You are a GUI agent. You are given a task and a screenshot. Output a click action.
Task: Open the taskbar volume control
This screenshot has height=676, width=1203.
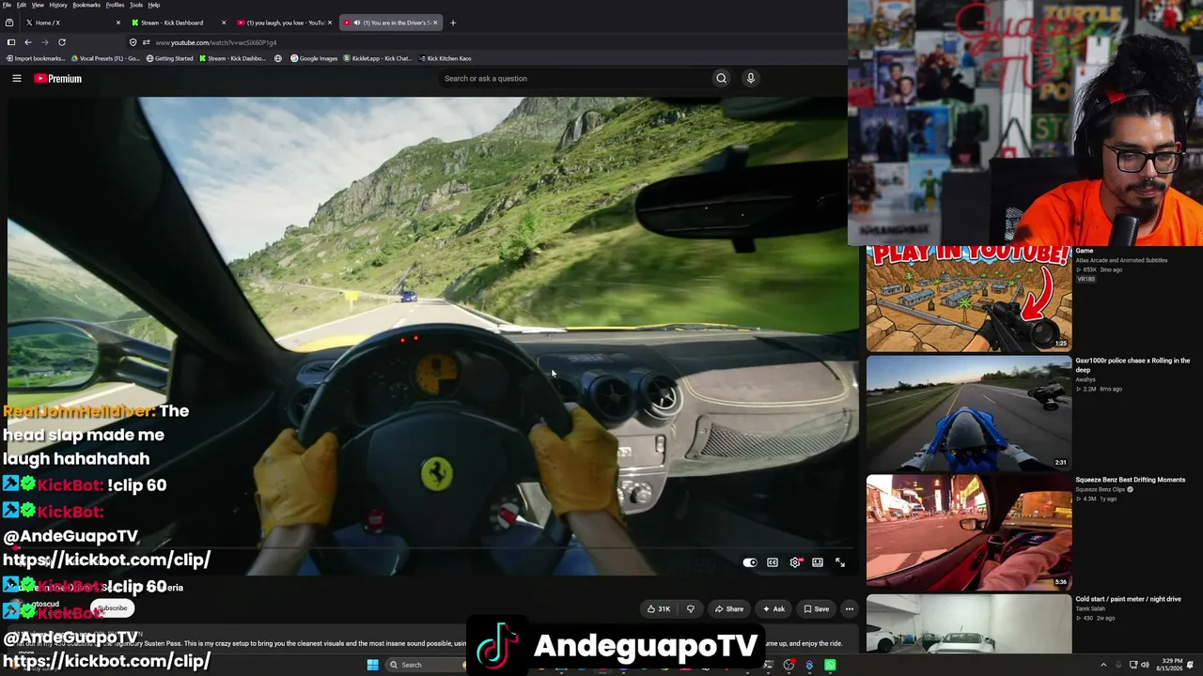[x=1145, y=665]
